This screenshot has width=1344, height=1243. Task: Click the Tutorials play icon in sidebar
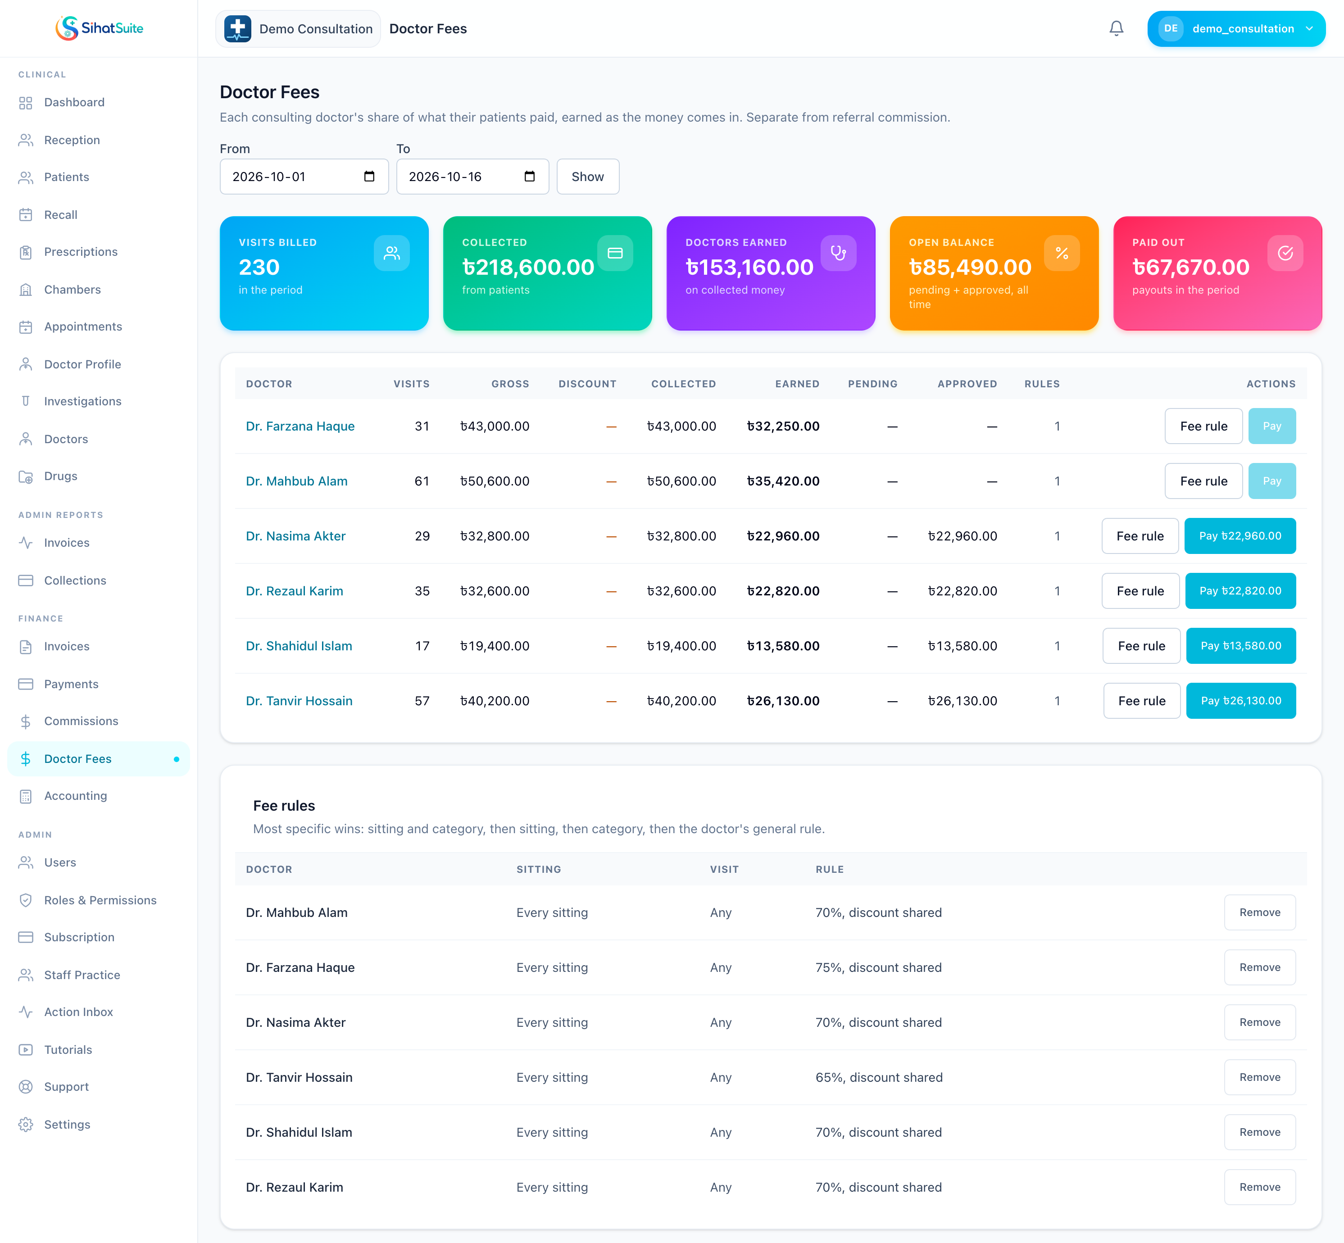tap(26, 1050)
